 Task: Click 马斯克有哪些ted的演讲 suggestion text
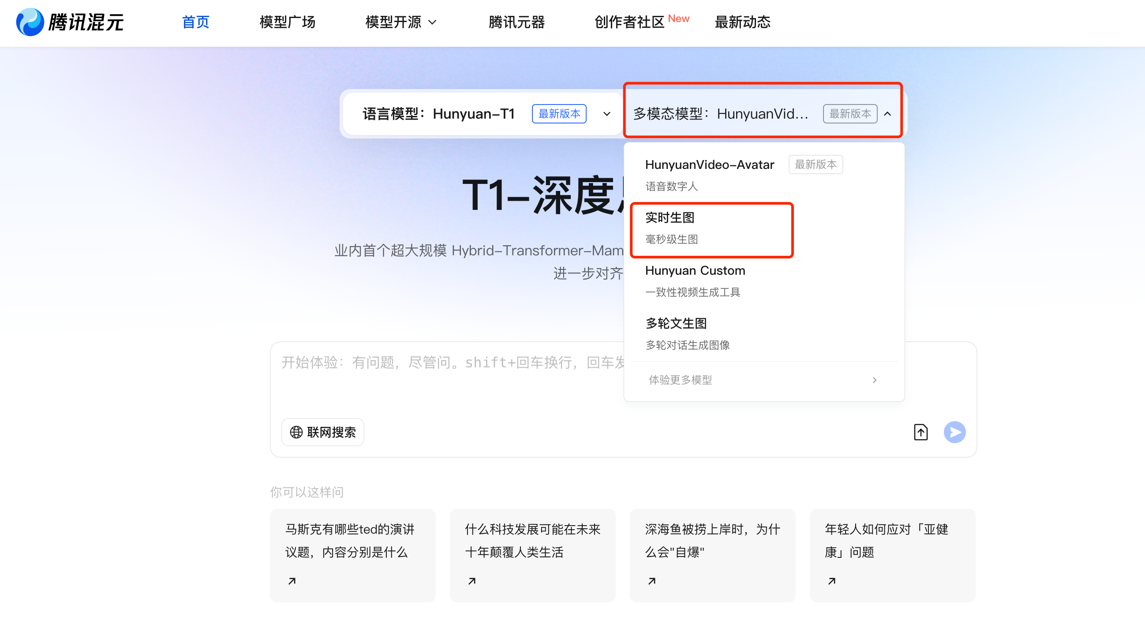tap(350, 529)
